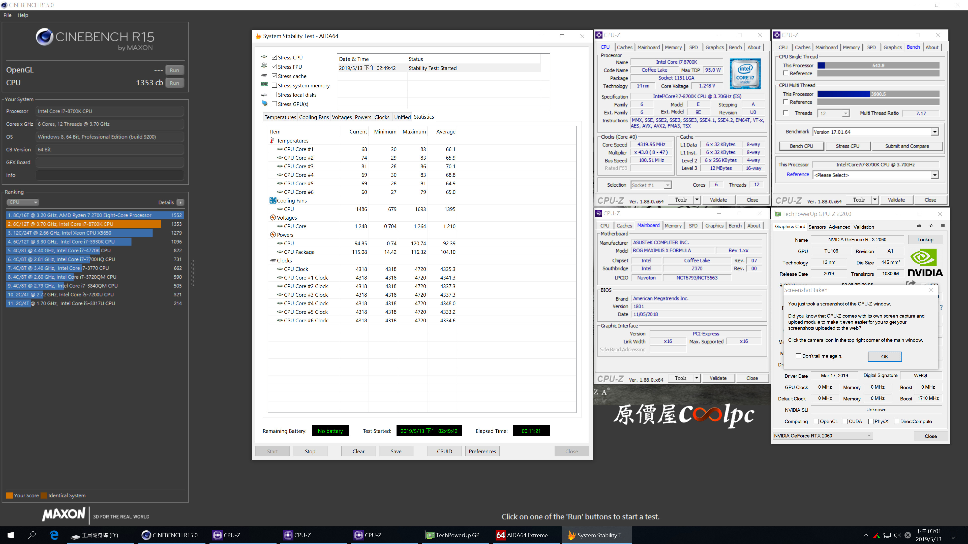The height and width of the screenshot is (544, 968).
Task: Click the volume speaker tray icon
Action: (x=897, y=535)
